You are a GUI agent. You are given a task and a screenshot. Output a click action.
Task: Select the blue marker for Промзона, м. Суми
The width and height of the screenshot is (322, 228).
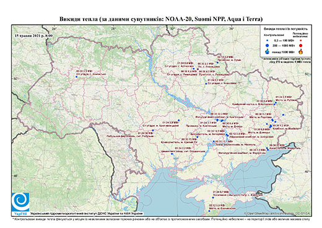217,63
